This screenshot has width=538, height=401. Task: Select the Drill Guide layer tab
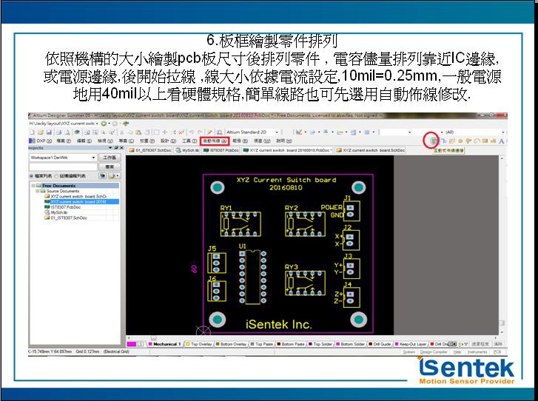(x=380, y=344)
